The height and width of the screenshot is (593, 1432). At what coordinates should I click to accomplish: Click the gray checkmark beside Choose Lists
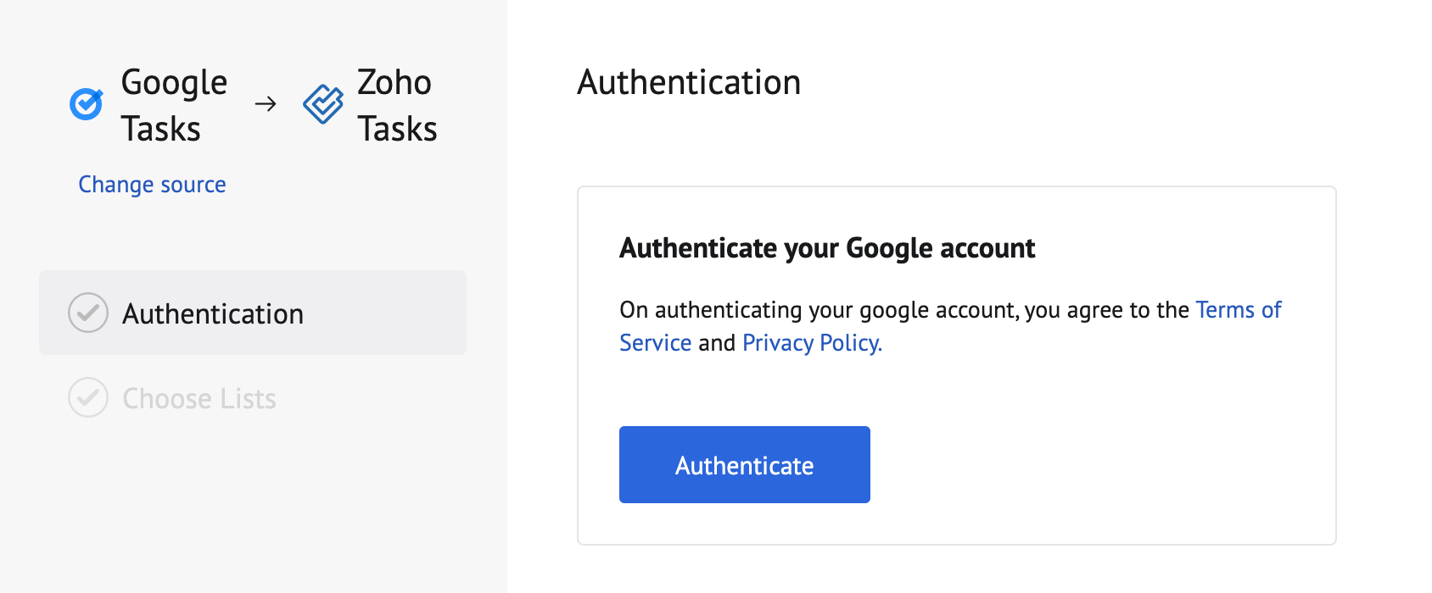click(87, 397)
